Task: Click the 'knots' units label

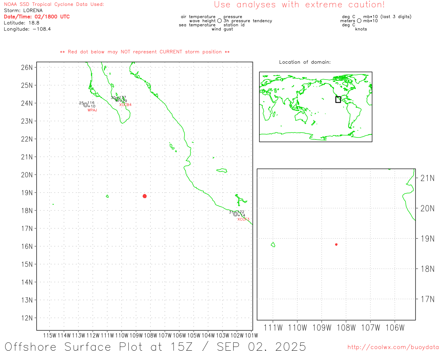Action: (361, 29)
